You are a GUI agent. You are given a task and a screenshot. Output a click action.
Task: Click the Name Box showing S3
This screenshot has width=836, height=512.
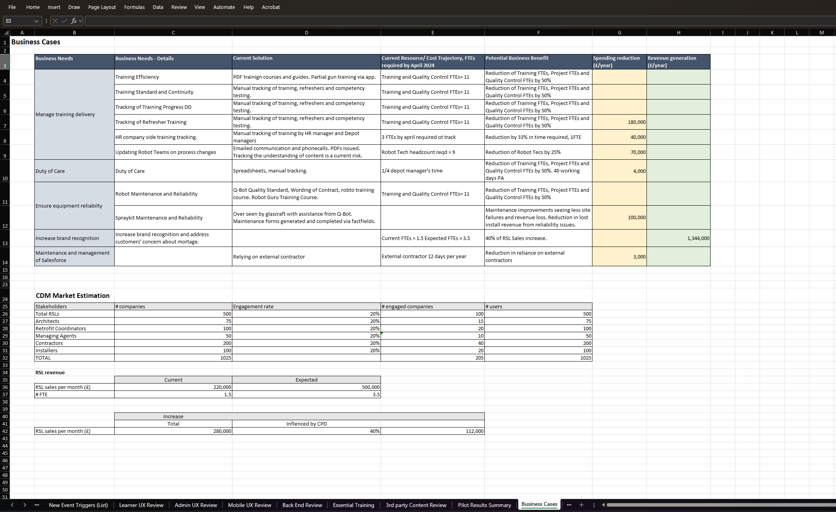coord(19,21)
